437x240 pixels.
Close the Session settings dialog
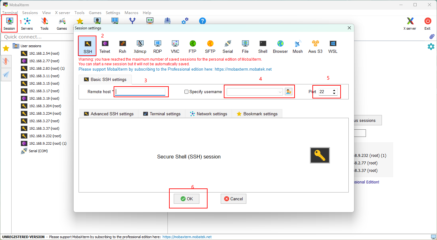point(349,28)
